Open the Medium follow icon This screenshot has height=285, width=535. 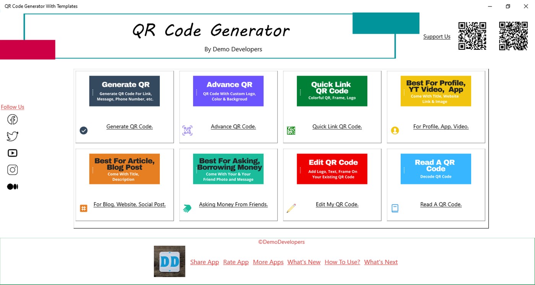pyautogui.click(x=13, y=187)
